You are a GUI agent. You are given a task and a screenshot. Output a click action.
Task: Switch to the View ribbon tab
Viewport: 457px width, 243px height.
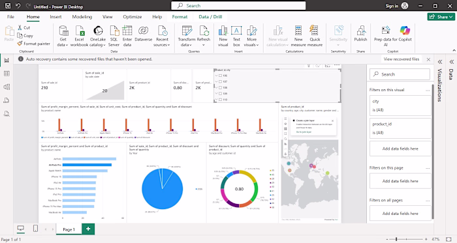coord(107,17)
